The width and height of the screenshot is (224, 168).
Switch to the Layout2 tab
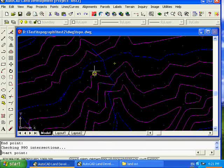click(x=77, y=133)
